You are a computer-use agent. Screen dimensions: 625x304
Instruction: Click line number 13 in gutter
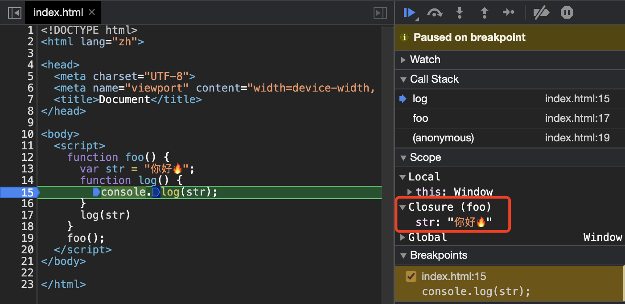coord(27,169)
